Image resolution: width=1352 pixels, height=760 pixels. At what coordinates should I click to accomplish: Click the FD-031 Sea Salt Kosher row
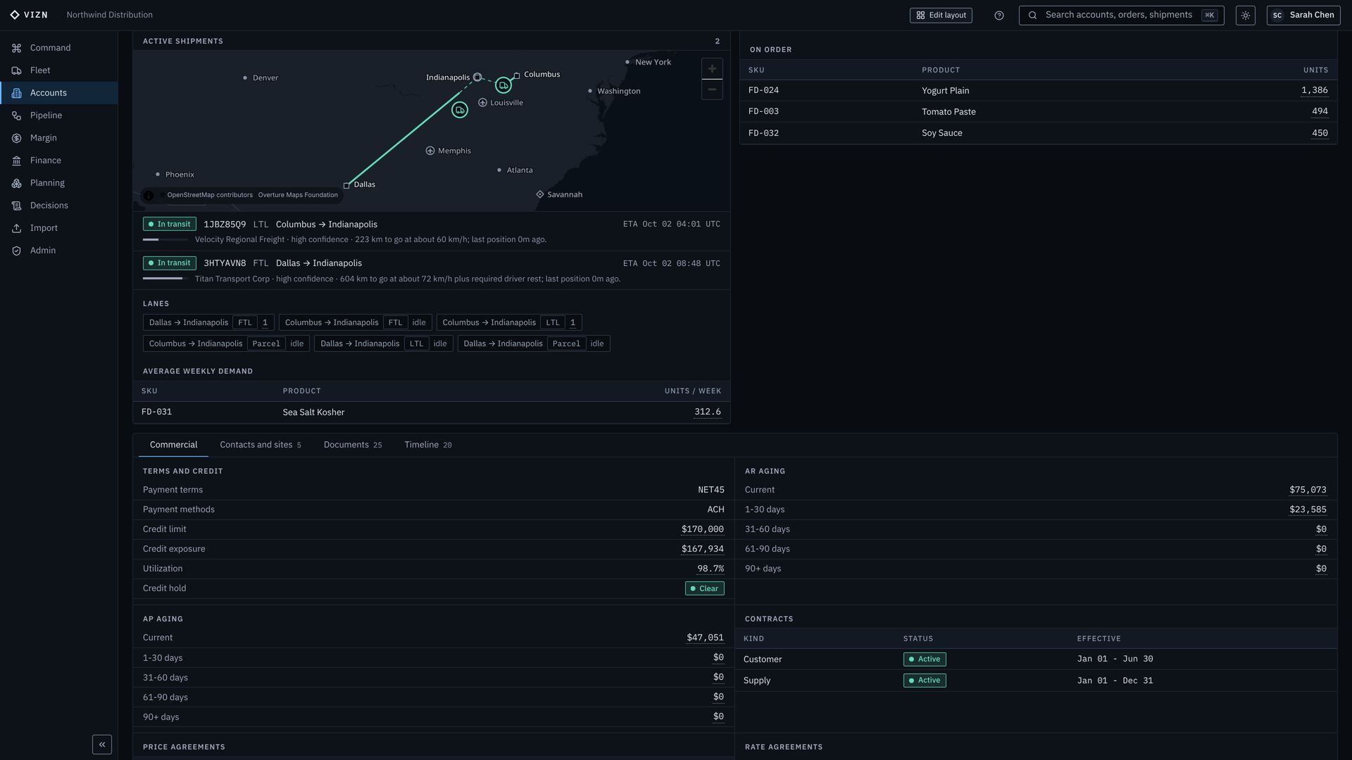[x=431, y=412]
